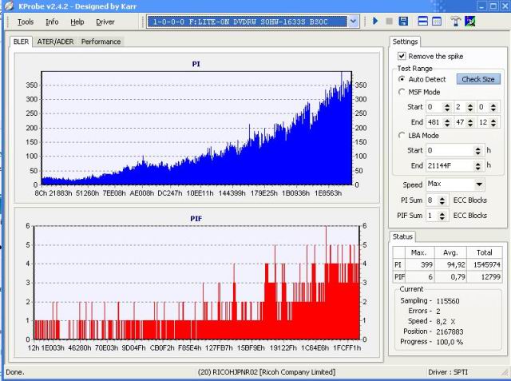Click the PIF Max value 6

click(x=430, y=277)
